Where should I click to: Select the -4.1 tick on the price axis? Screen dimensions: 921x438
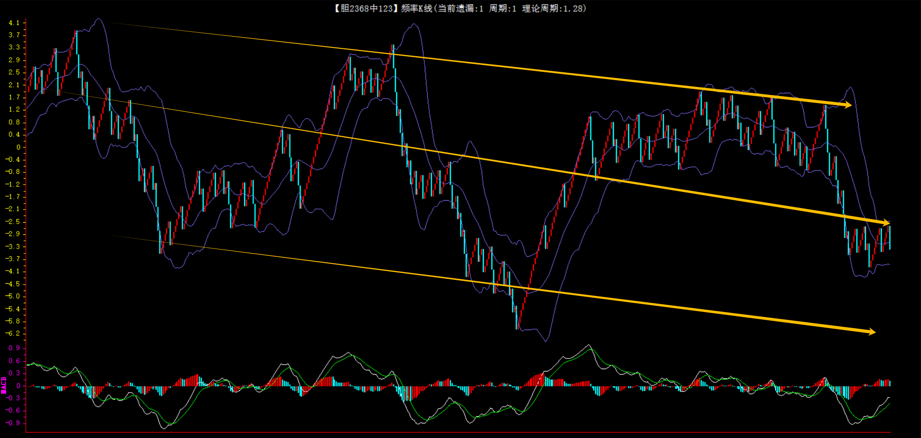pyautogui.click(x=13, y=271)
